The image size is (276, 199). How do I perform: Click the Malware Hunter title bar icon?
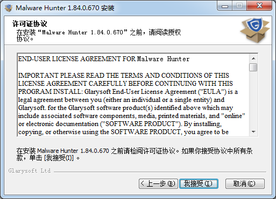pyautogui.click(x=8, y=8)
